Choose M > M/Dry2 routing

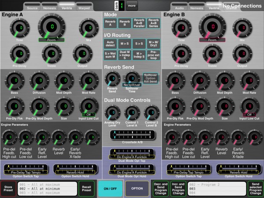pos(154,44)
